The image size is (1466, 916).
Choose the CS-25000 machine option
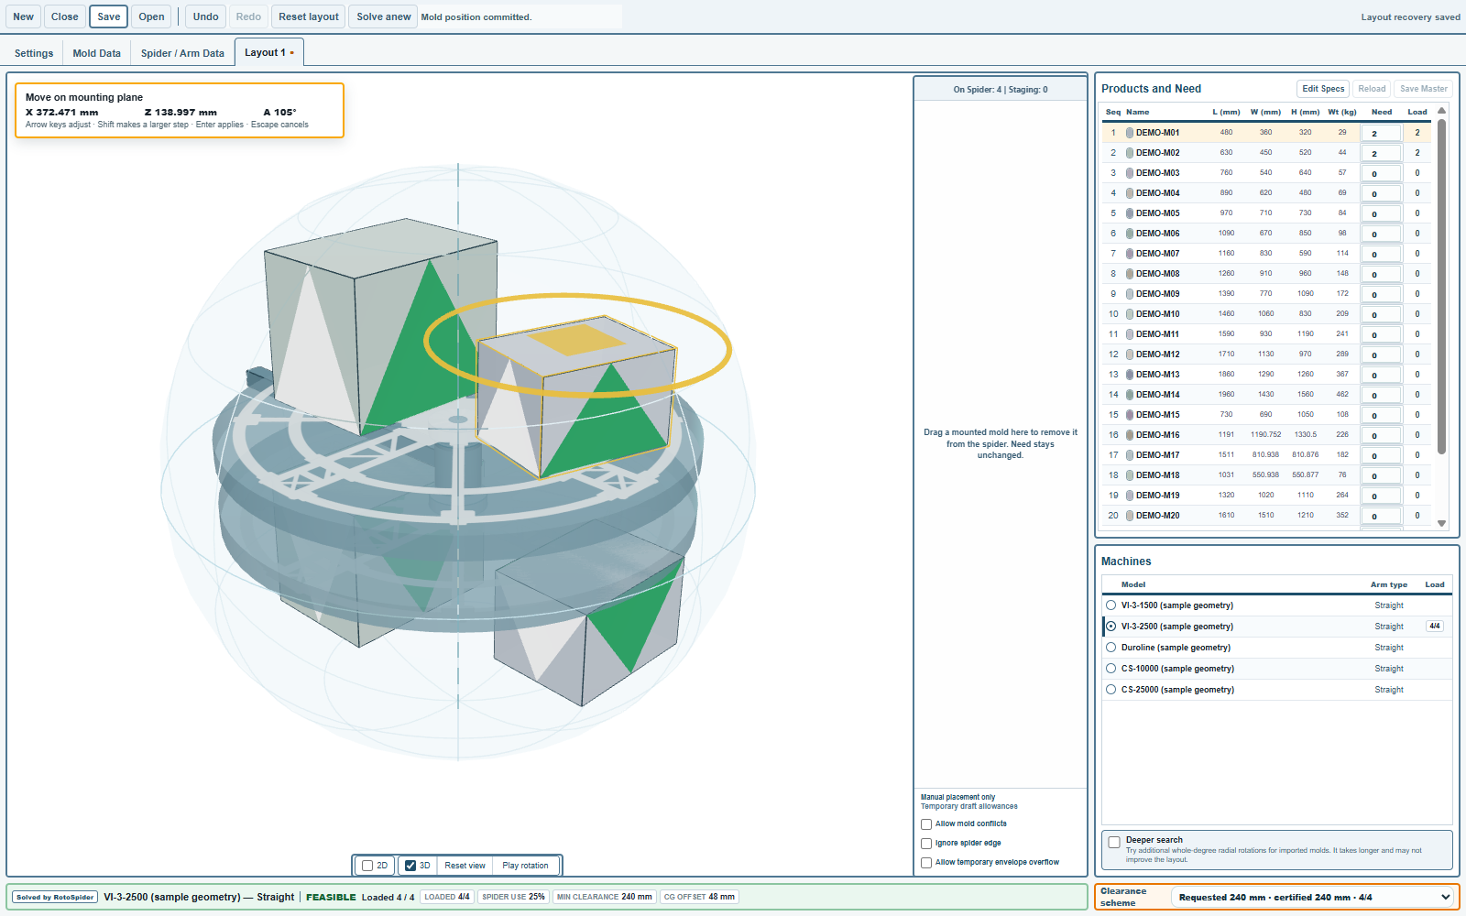[1111, 690]
